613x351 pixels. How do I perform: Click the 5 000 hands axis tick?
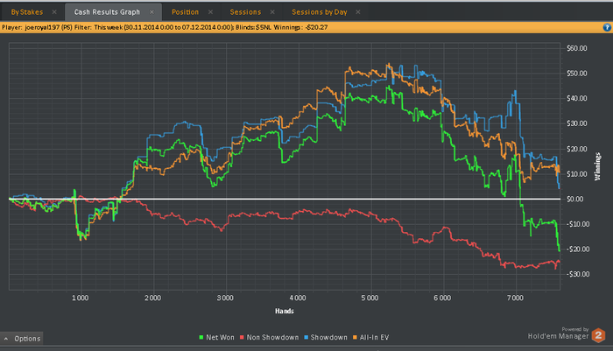tap(370, 298)
